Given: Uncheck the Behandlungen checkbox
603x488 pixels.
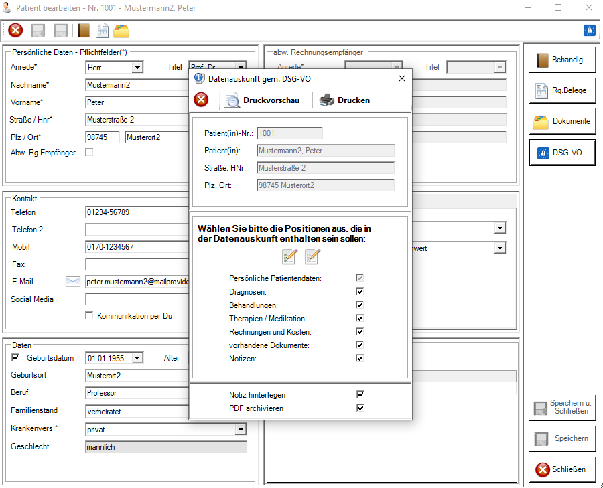Looking at the screenshot, I should 360,305.
